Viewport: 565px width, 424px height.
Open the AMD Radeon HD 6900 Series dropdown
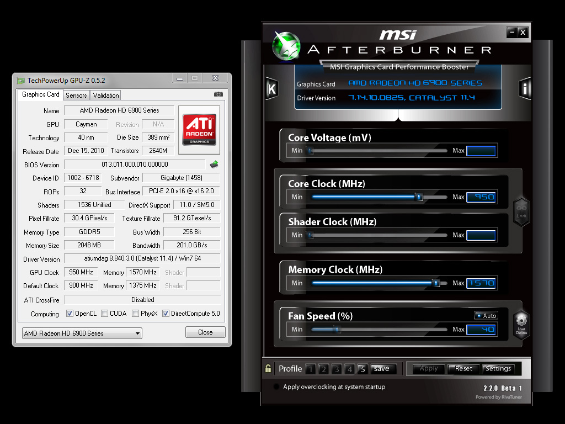tap(82, 333)
